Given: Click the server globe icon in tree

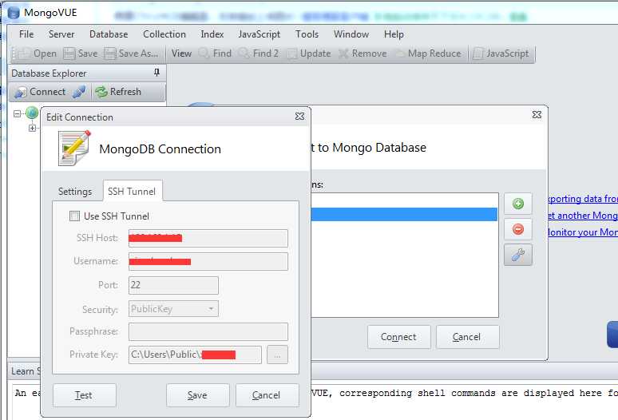Looking at the screenshot, I should click(x=32, y=113).
